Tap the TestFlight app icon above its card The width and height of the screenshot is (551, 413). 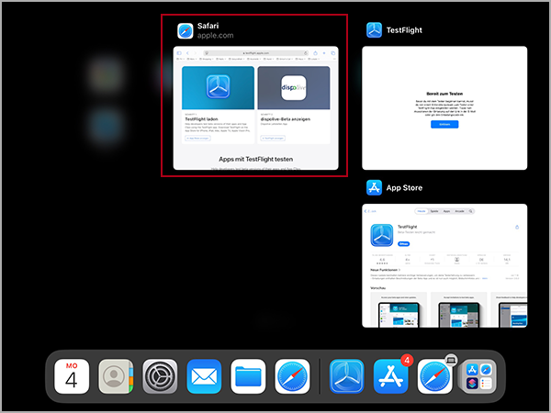[x=374, y=30]
